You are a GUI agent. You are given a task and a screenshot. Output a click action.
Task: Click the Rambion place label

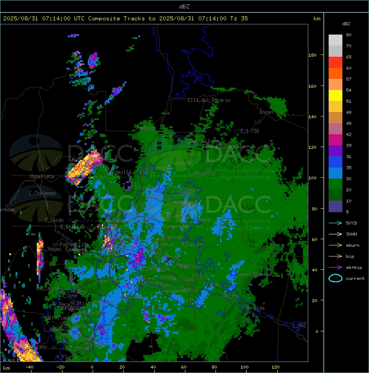pyautogui.click(x=146, y=128)
